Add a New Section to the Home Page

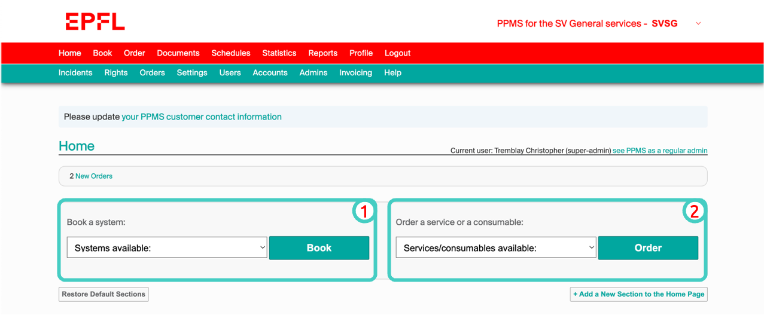638,294
